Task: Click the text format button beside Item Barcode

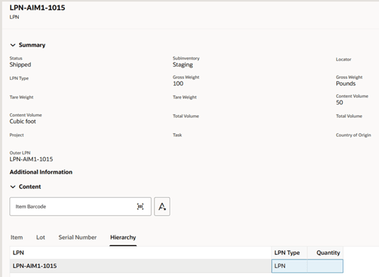Action: 162,206
